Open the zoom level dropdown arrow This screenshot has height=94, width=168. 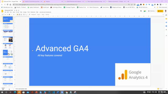click(x=15, y=15)
